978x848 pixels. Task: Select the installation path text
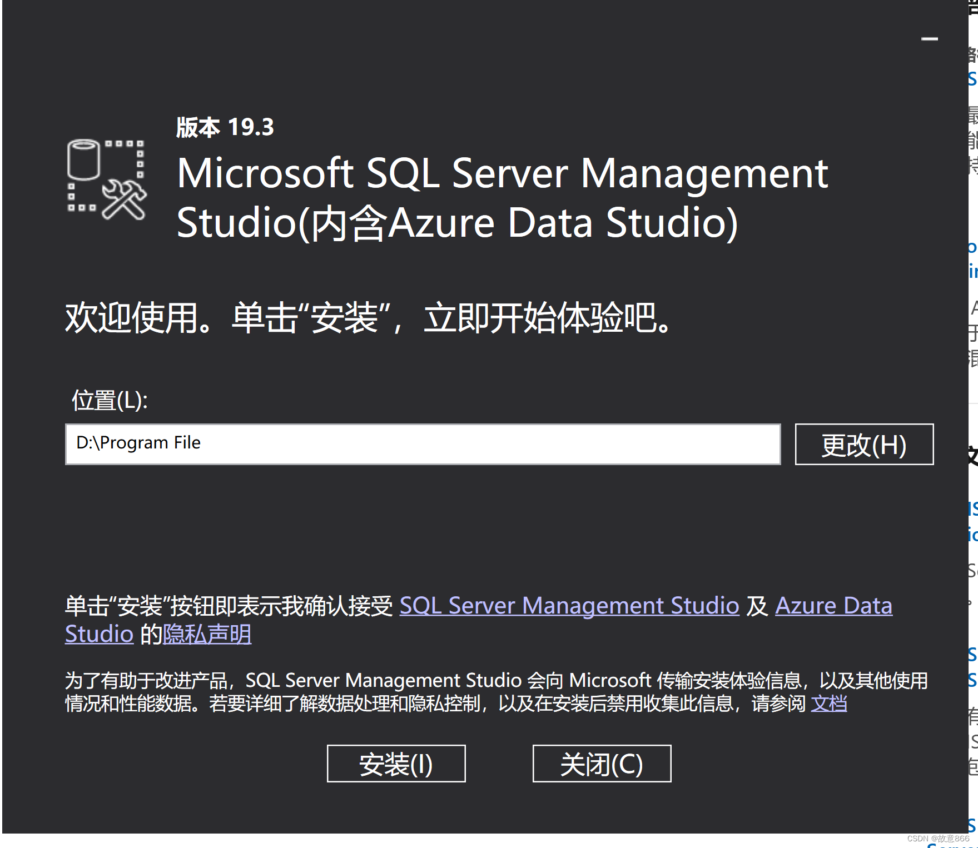[x=138, y=442]
